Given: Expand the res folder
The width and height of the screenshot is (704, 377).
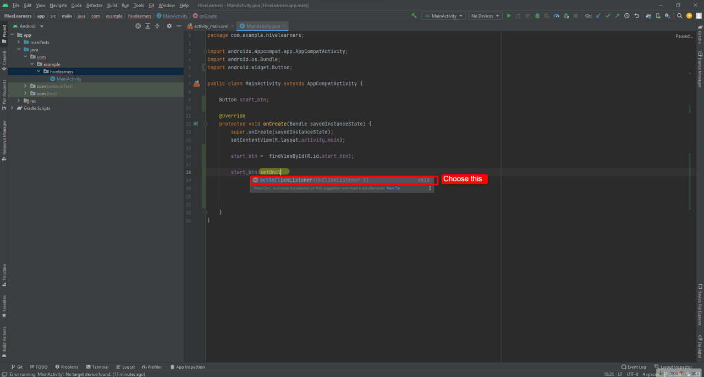Looking at the screenshot, I should pos(19,101).
